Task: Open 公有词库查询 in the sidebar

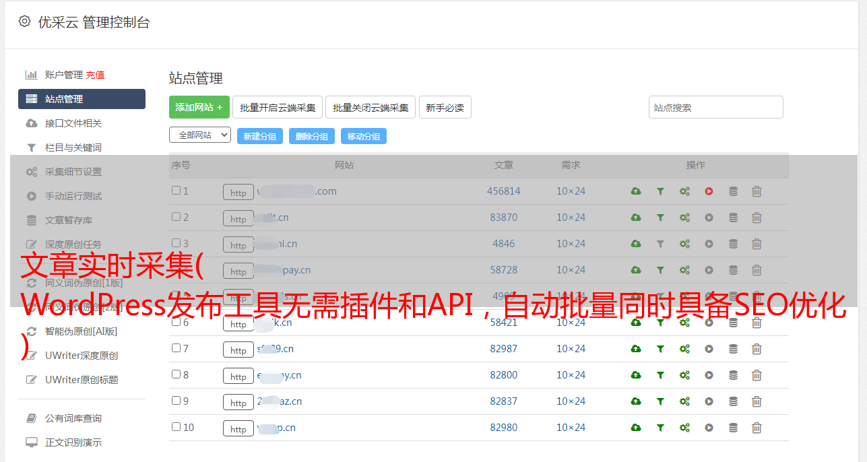Action: click(x=73, y=418)
